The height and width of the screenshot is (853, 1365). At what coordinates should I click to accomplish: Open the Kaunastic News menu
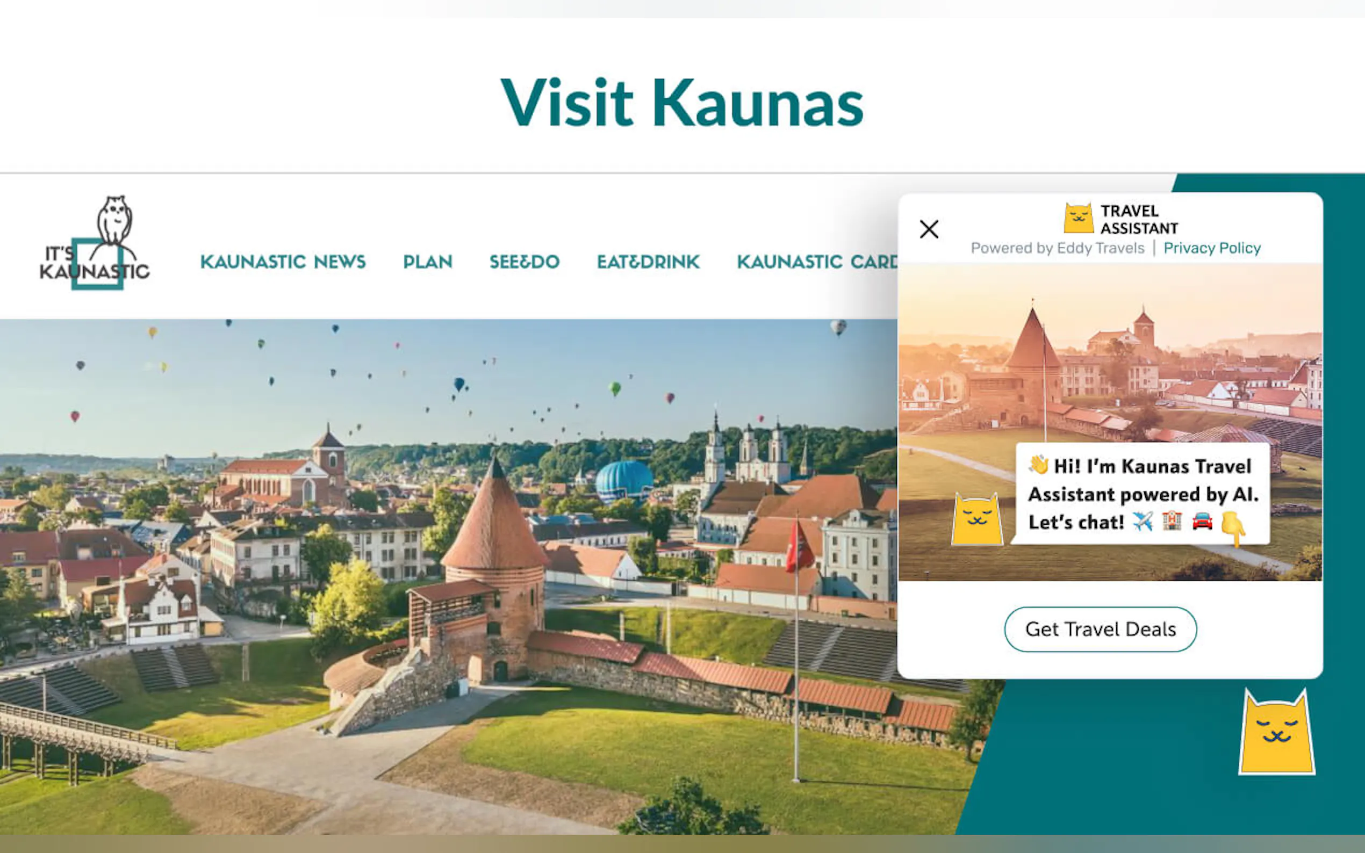[283, 262]
